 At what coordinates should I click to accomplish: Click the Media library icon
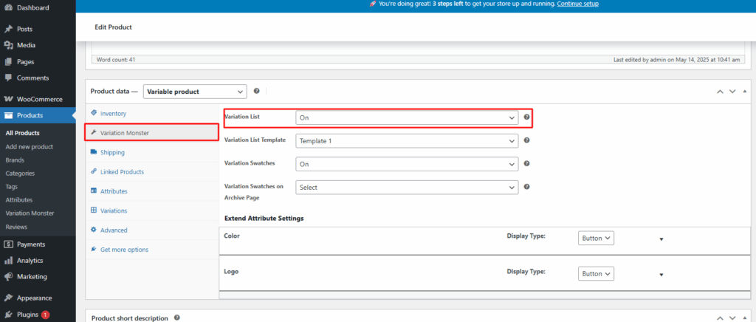[x=8, y=45]
